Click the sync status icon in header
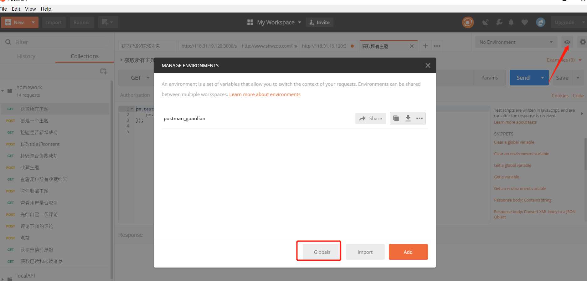This screenshot has width=587, height=281. point(468,22)
